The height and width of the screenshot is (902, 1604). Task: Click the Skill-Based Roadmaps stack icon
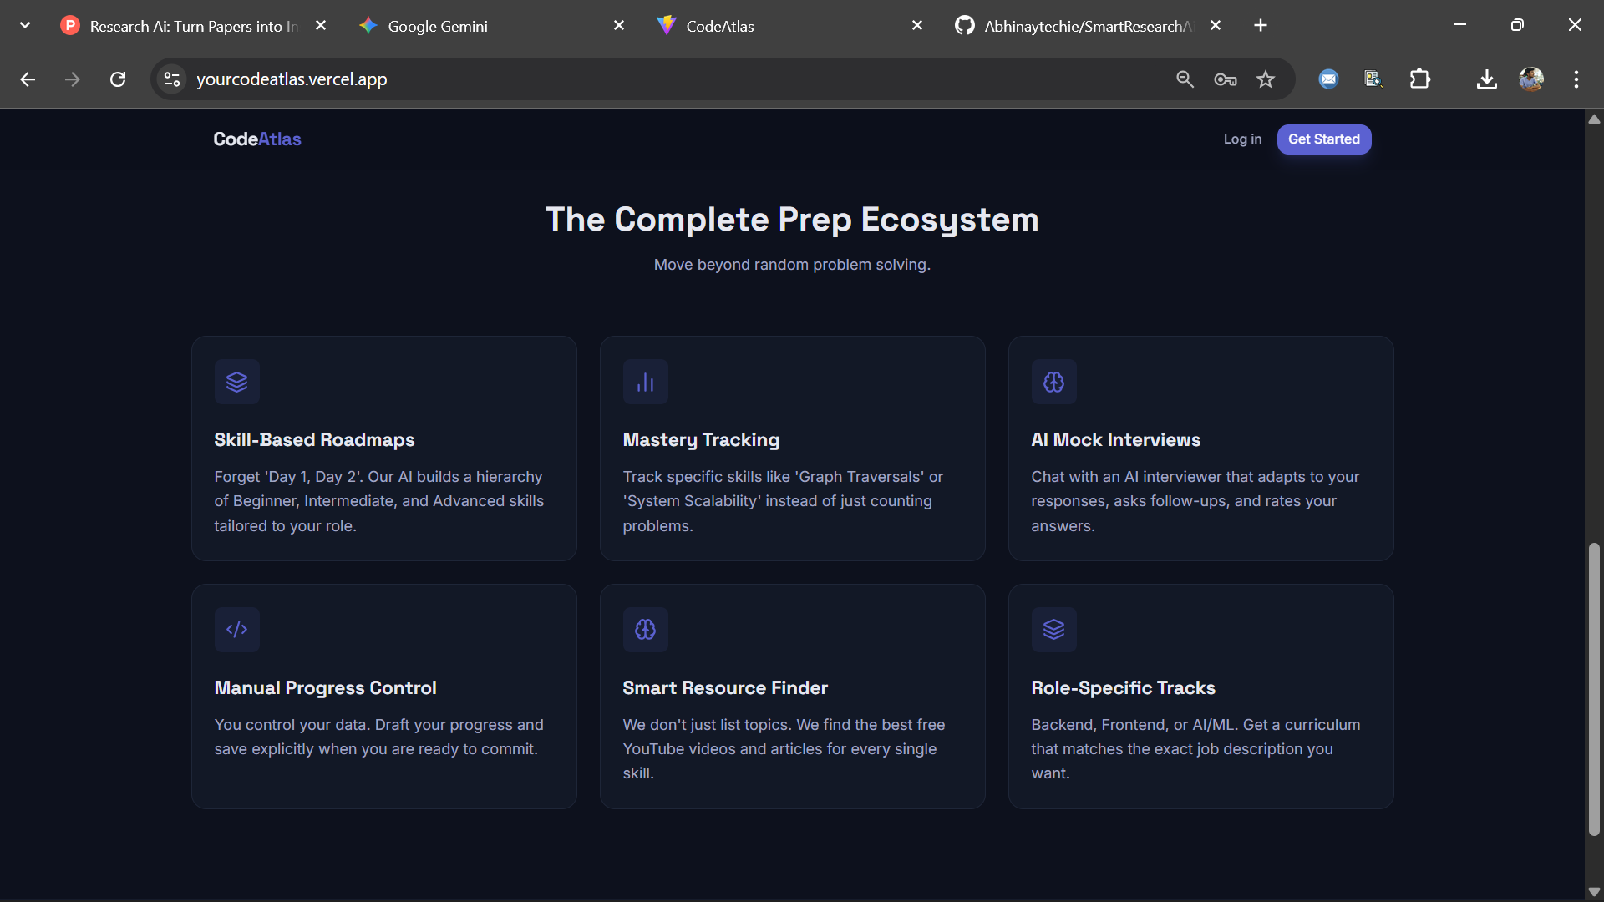click(x=236, y=382)
